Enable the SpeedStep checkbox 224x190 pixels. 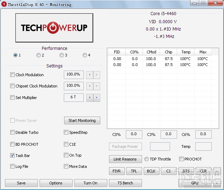66,132
